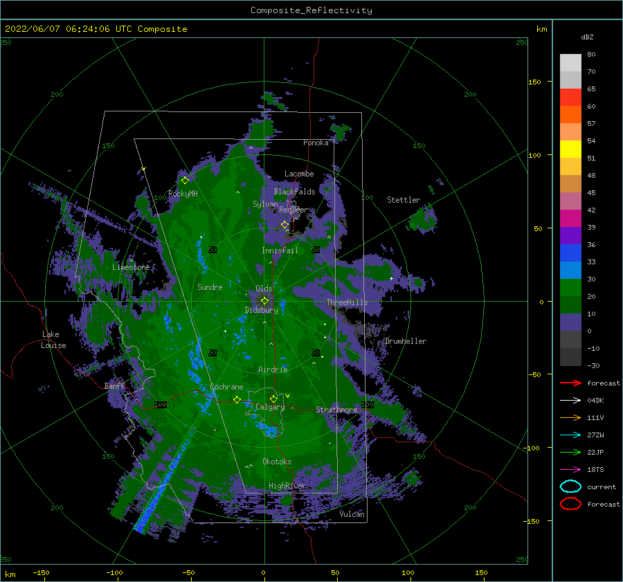Select the 39 dBZ purple color swatch
The width and height of the screenshot is (623, 582).
click(570, 235)
